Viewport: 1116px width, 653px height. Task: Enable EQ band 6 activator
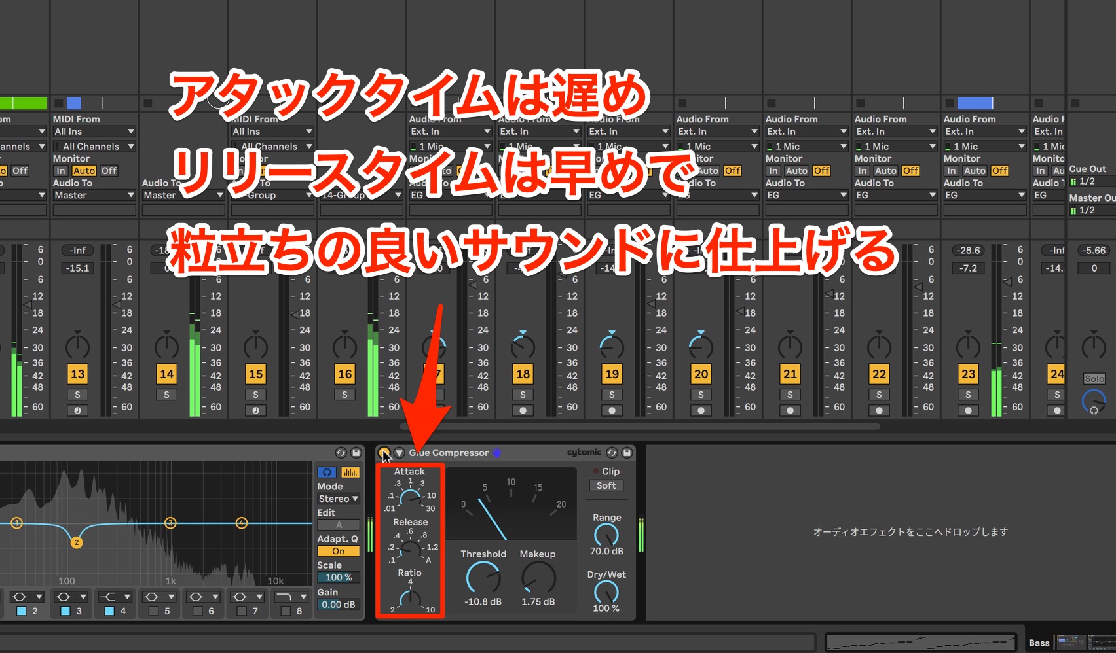coord(197,611)
